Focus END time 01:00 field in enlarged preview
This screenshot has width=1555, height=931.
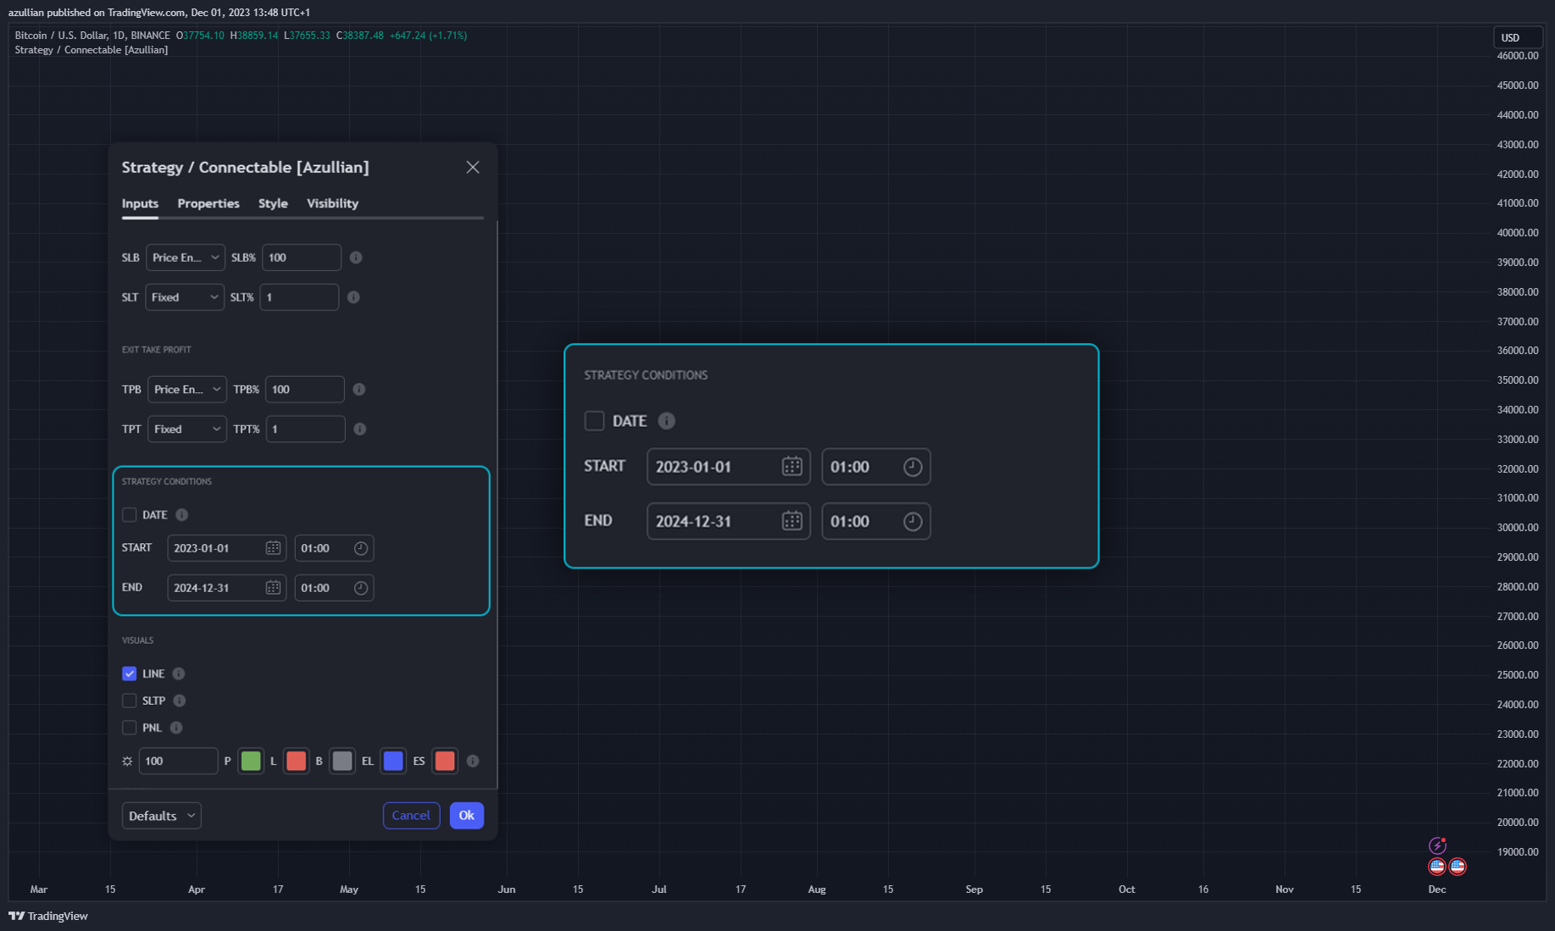click(x=876, y=521)
